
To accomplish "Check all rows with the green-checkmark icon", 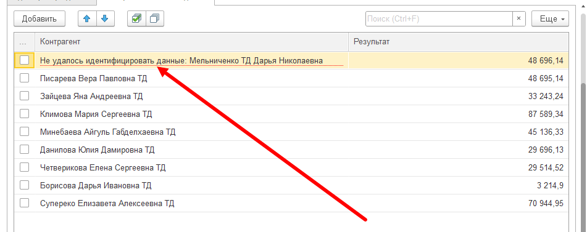I will [x=136, y=18].
